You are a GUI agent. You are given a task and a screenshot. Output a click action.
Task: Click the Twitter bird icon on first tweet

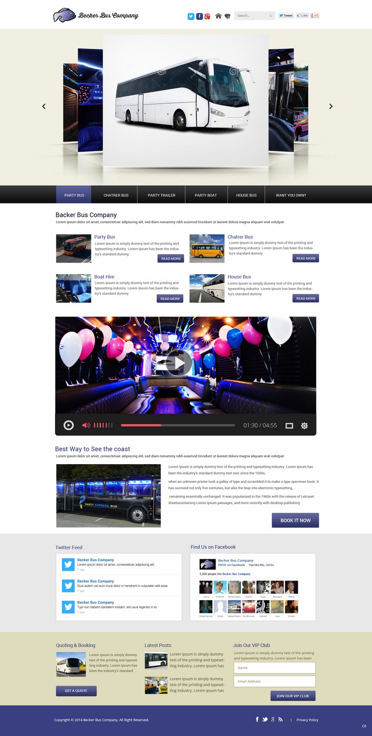click(x=68, y=564)
